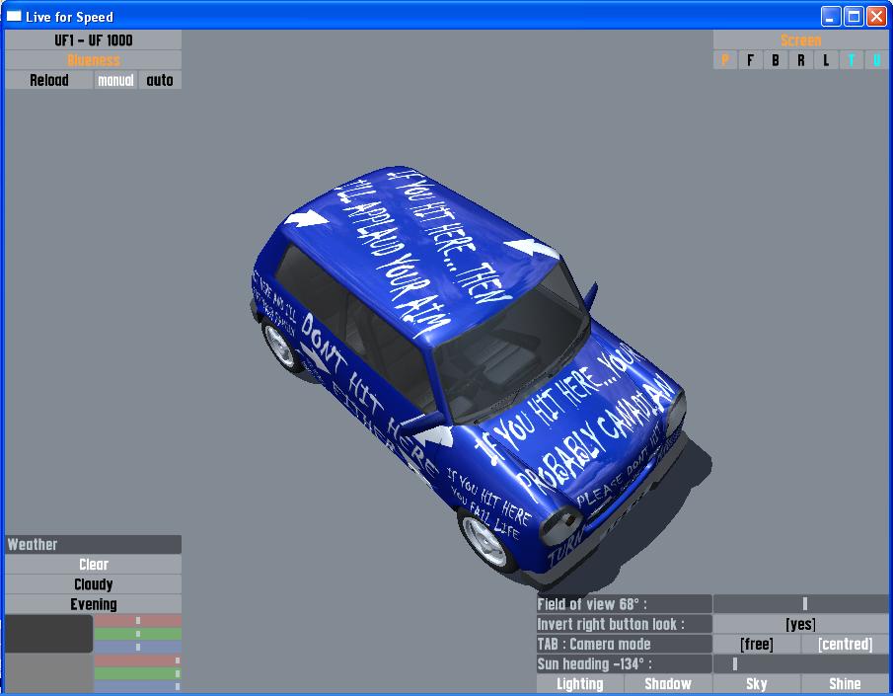Adjust lower red color slider

click(138, 660)
